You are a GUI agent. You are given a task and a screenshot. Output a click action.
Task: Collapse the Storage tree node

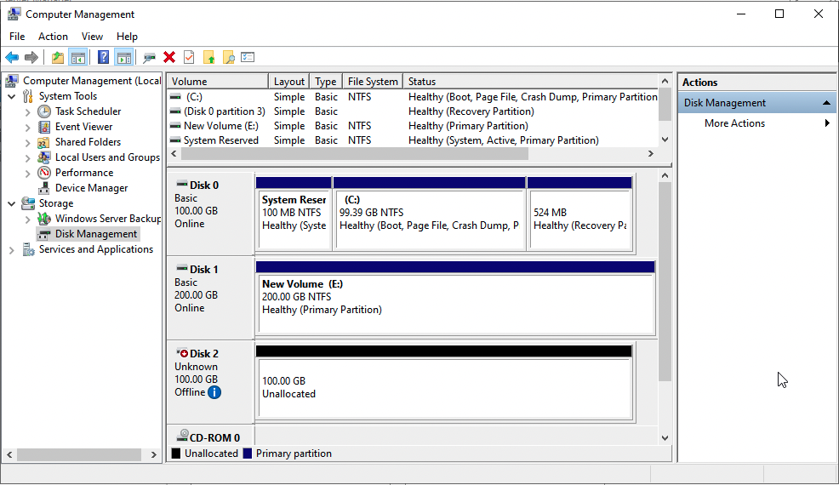coord(12,203)
